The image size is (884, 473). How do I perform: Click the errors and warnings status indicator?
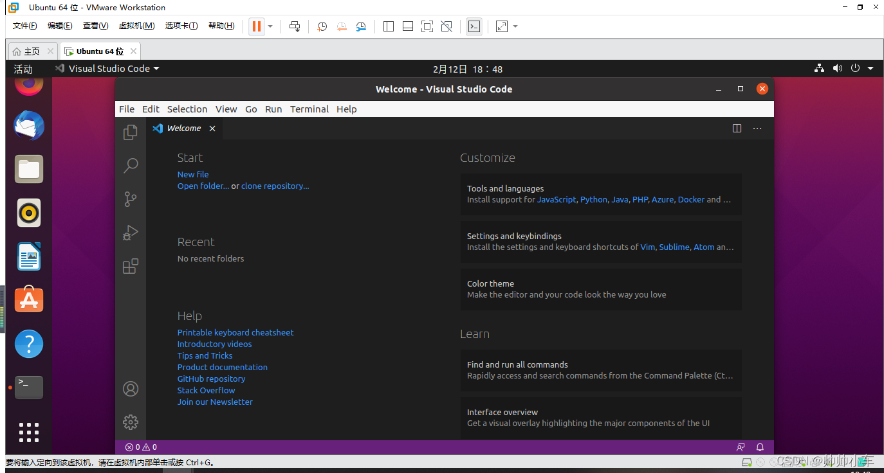(141, 447)
